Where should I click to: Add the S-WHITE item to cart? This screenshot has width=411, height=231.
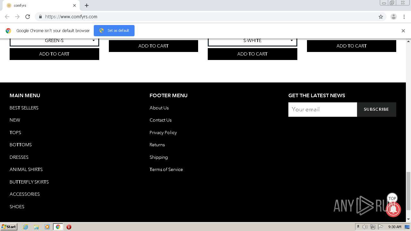pyautogui.click(x=252, y=54)
